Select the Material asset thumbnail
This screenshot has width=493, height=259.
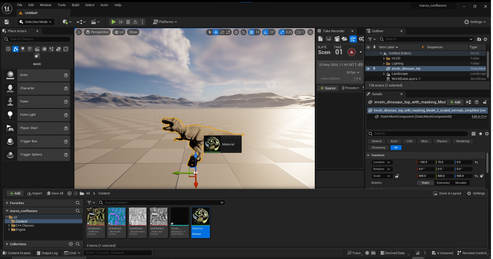pos(200,216)
